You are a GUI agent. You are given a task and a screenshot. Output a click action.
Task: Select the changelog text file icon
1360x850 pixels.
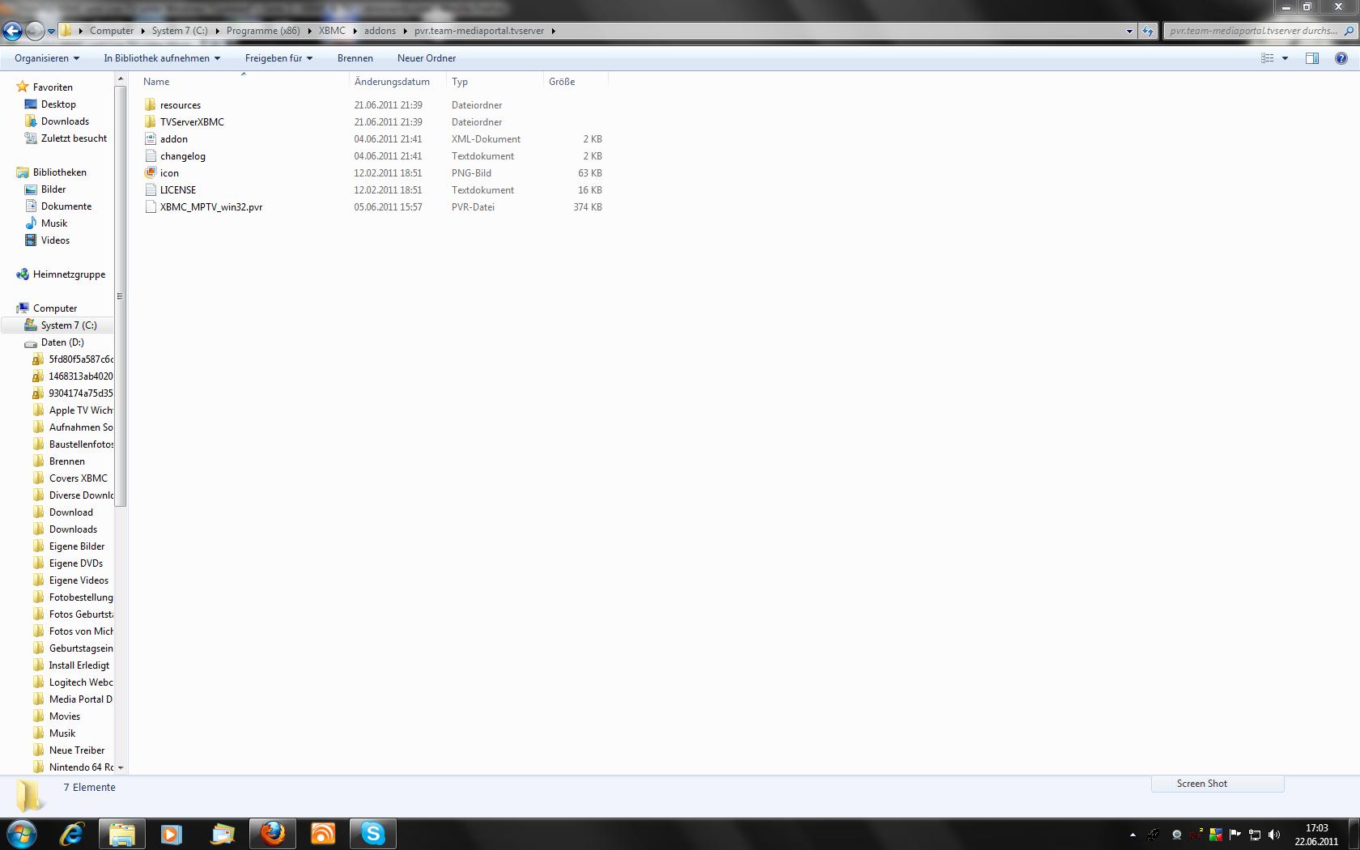pyautogui.click(x=151, y=155)
